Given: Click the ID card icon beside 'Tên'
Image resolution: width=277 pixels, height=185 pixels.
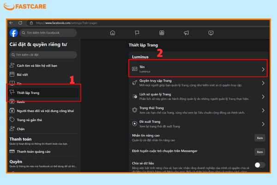Looking at the screenshot, I should (135, 69).
